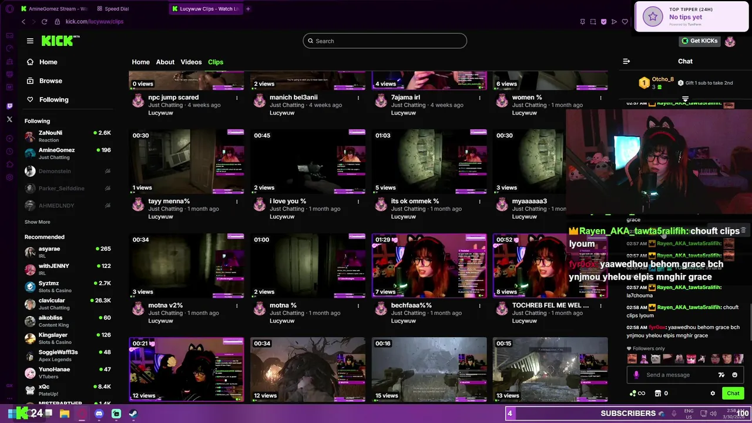Click the heart bookmark icon in address bar
Viewport: 752px width, 423px height.
point(625,22)
